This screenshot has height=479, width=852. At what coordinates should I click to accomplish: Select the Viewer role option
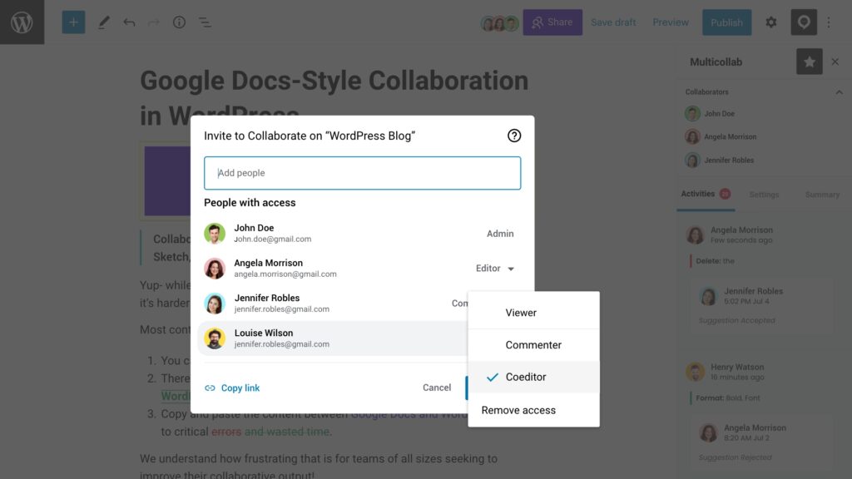coord(533,313)
